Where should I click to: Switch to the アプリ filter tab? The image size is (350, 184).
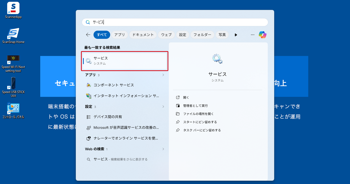tap(120, 35)
